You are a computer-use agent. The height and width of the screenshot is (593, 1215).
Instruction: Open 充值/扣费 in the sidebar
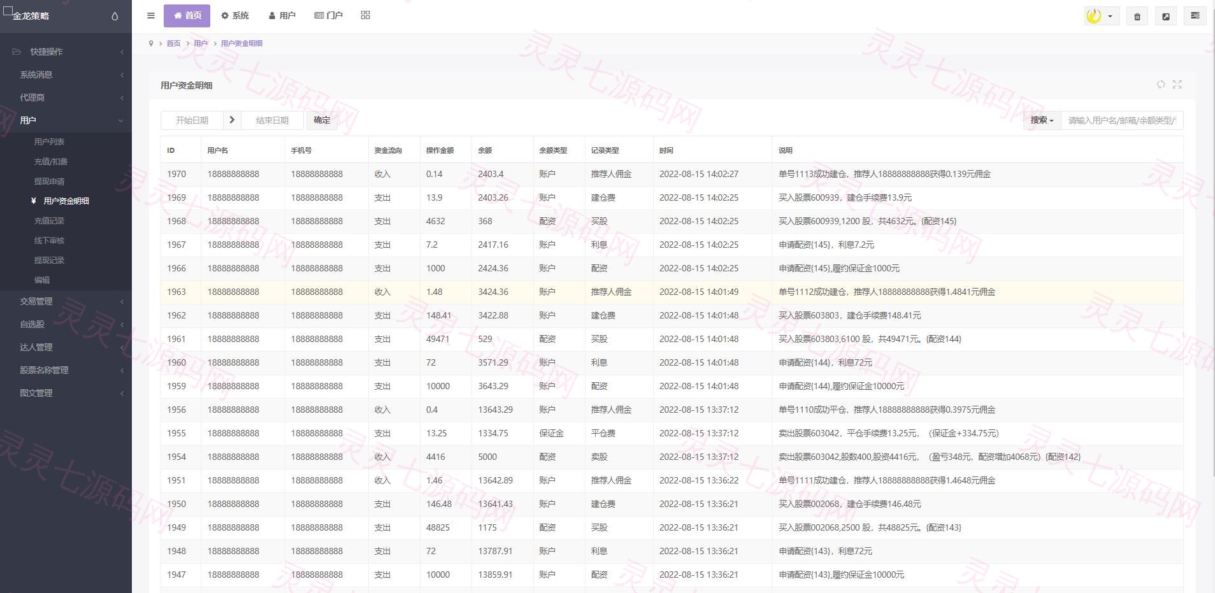(50, 162)
